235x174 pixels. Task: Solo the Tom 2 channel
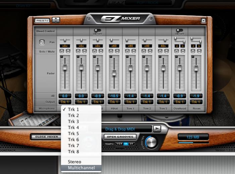(x=144, y=51)
